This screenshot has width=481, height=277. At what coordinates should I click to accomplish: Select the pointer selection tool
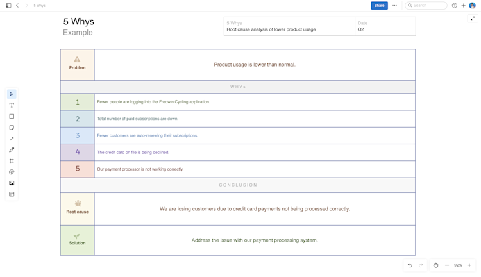click(x=12, y=94)
